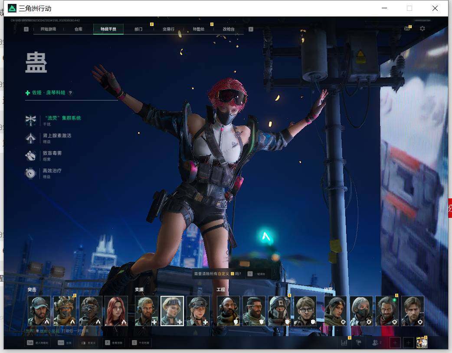
Task: Pick bearded 侦察 operator with green light
Action: coord(387,311)
